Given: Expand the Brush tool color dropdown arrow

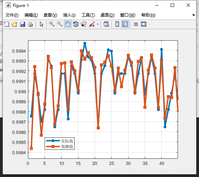Looking at the screenshot, I should coord(98,24).
